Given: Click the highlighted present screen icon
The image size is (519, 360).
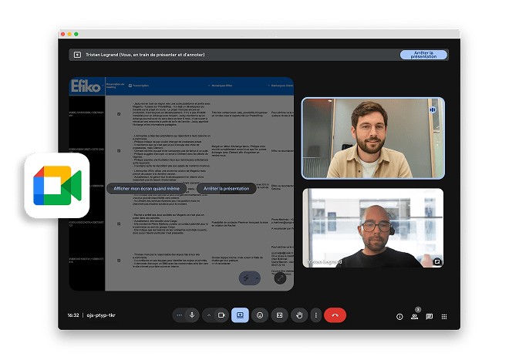Looking at the screenshot, I should click(240, 315).
